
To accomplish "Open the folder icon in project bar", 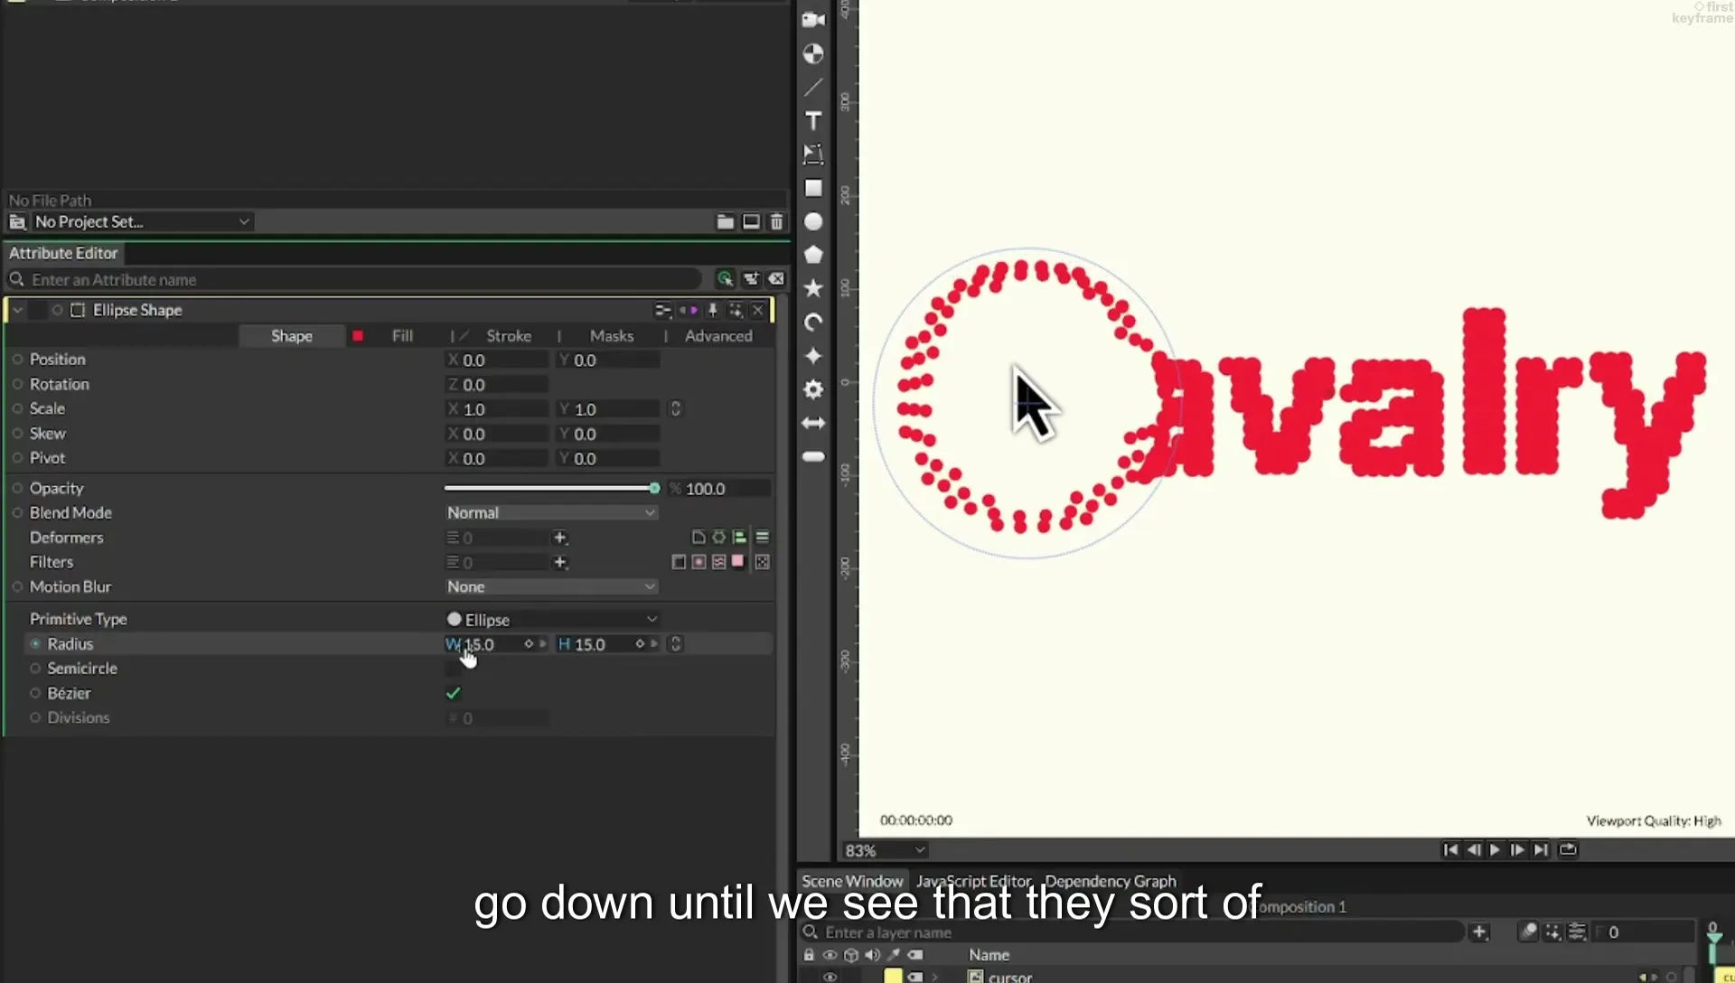I will click(x=725, y=221).
